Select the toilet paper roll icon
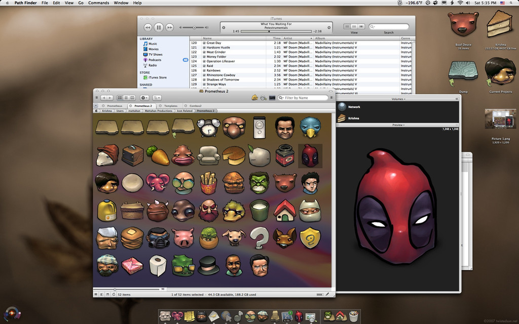The height and width of the screenshot is (324, 519). pyautogui.click(x=158, y=265)
